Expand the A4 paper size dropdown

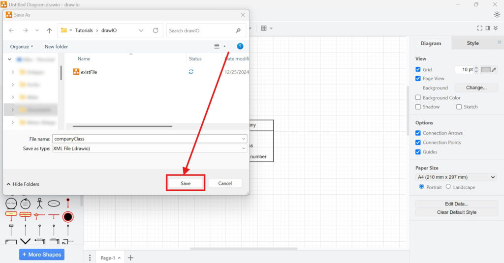click(456, 177)
